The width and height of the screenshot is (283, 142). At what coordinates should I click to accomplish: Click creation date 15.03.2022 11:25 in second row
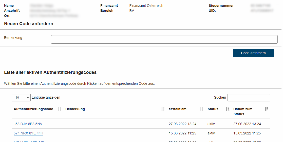tap(182, 133)
